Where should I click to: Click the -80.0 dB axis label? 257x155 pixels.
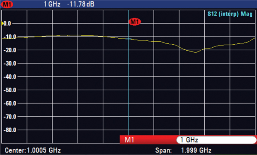10,130
